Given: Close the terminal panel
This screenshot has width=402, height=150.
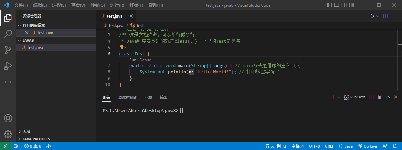Looking at the screenshot, I should click(396, 97).
